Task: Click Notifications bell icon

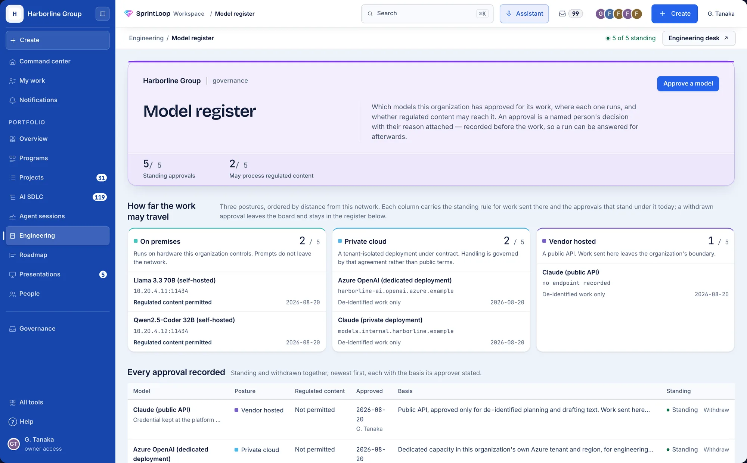Action: (12, 100)
